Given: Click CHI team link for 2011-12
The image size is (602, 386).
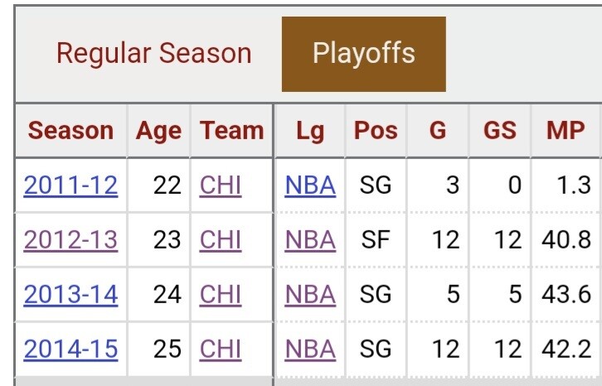Looking at the screenshot, I should coord(221,185).
